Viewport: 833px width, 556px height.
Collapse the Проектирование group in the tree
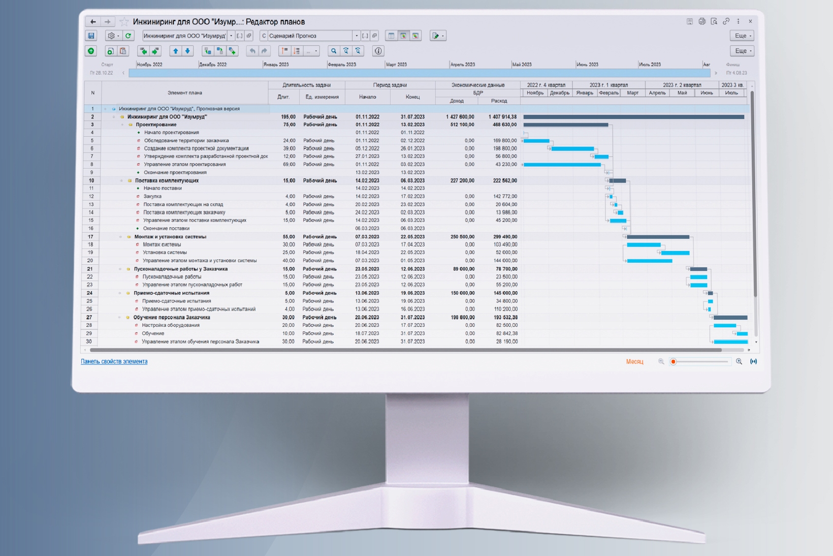122,125
